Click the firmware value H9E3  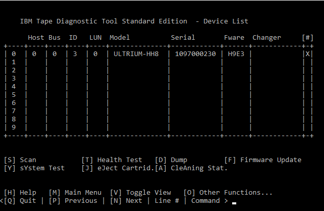pyautogui.click(x=236, y=54)
